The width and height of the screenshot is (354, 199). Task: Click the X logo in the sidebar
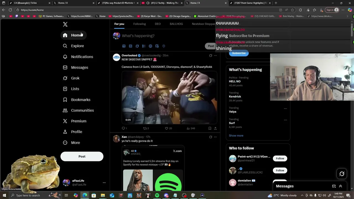[65, 24]
